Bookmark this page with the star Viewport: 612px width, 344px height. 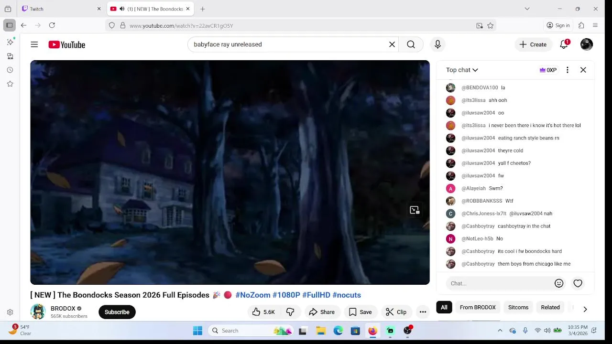[490, 26]
